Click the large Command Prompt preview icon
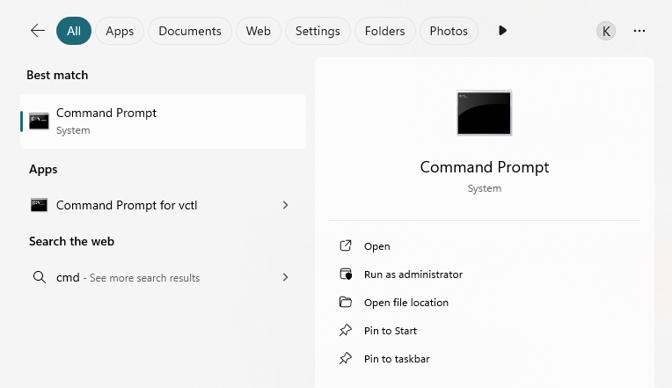The image size is (672, 388). click(485, 113)
